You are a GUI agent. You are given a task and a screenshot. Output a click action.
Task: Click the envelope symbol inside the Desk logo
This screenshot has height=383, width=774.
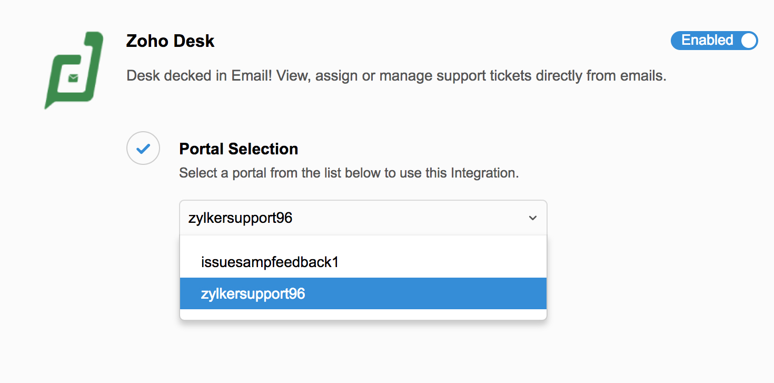pyautogui.click(x=73, y=78)
